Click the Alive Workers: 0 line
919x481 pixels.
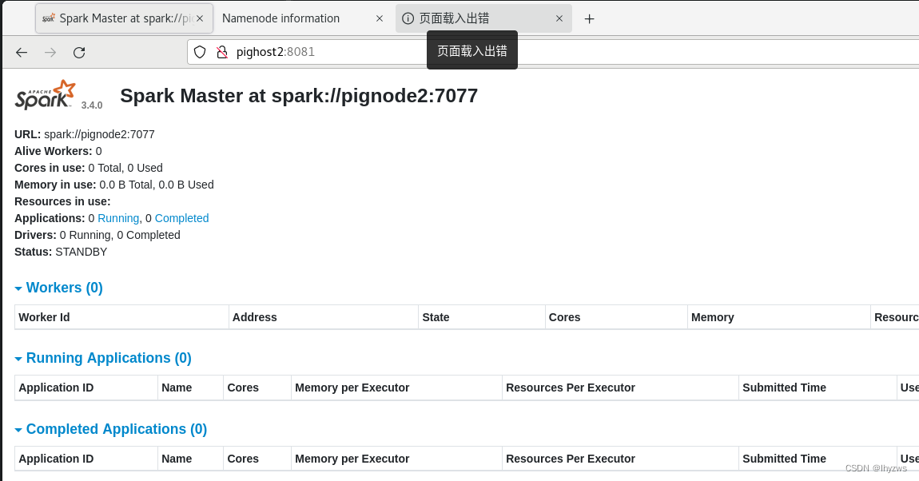(58, 150)
